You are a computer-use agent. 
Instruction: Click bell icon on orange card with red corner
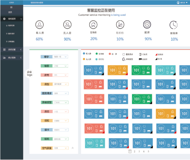click(125, 68)
